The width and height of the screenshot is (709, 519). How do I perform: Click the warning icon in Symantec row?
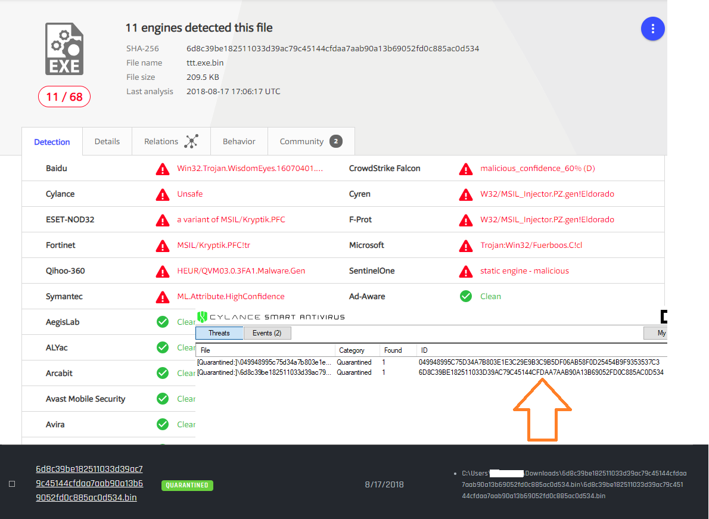pyautogui.click(x=162, y=297)
